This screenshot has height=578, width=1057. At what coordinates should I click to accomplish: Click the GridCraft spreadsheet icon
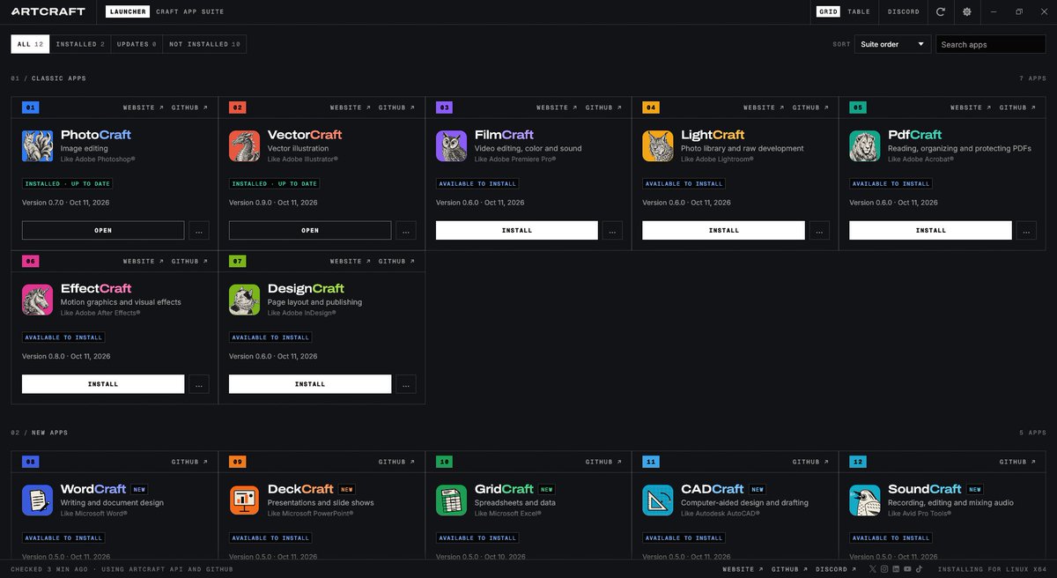click(451, 500)
